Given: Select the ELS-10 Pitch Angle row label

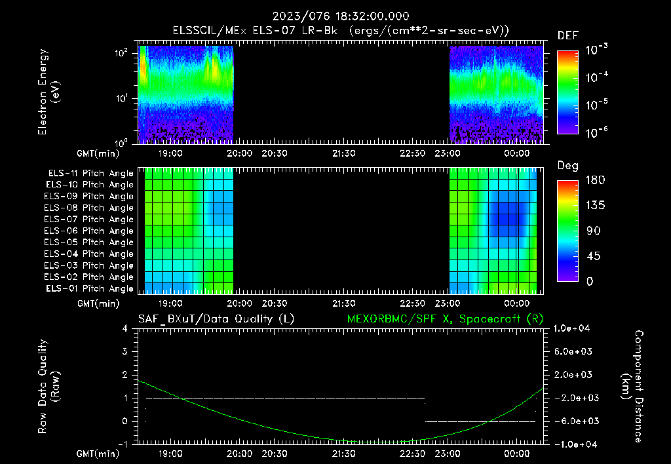Looking at the screenshot, I should (x=90, y=185).
